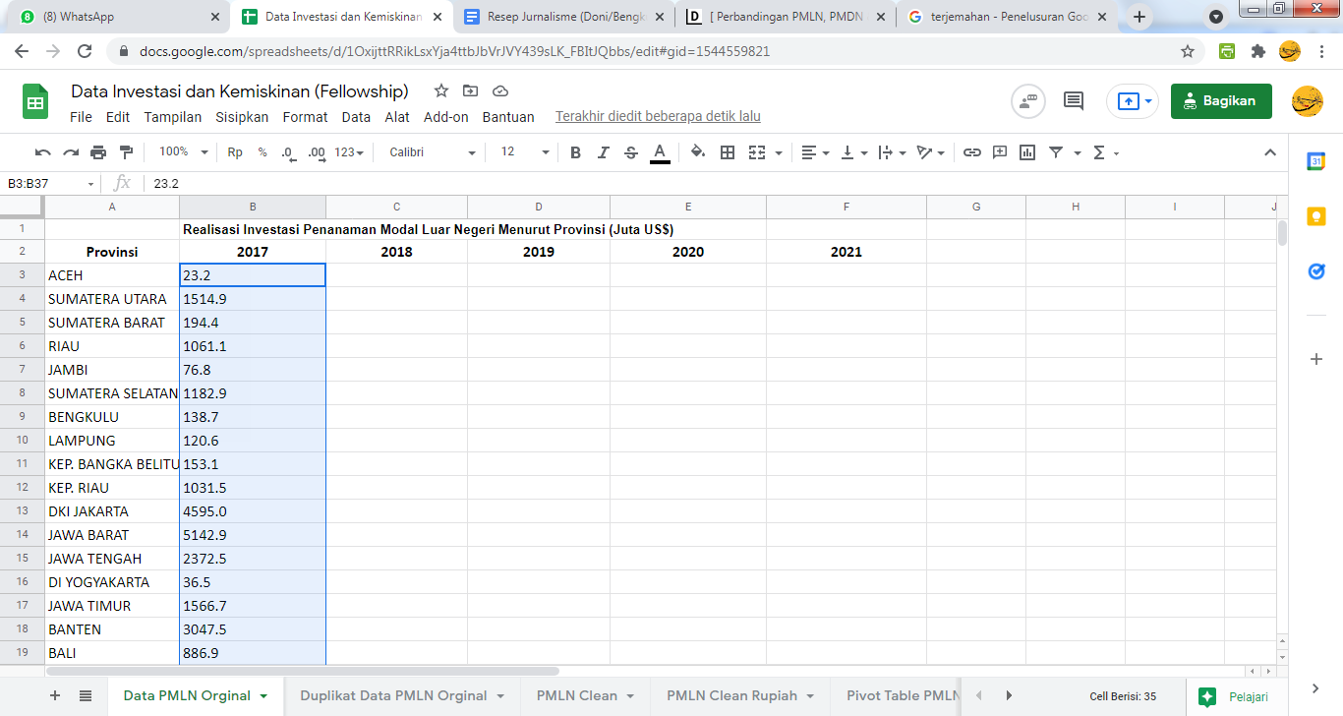Toggle italic formatting

(x=604, y=152)
